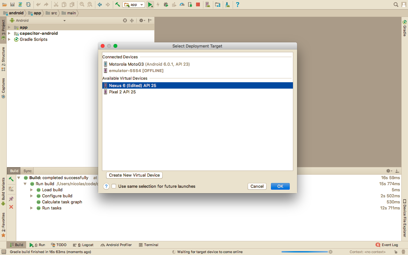The image size is (408, 255).
Task: Toggle the Device File Explorer panel
Action: pos(404,220)
